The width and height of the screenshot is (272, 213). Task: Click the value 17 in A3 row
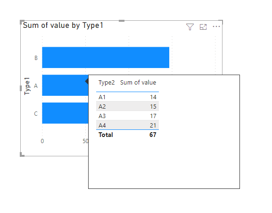click(153, 116)
